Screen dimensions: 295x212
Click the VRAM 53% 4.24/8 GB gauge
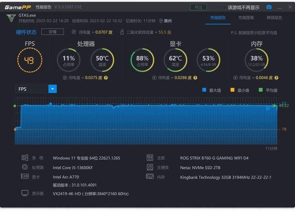click(x=208, y=60)
